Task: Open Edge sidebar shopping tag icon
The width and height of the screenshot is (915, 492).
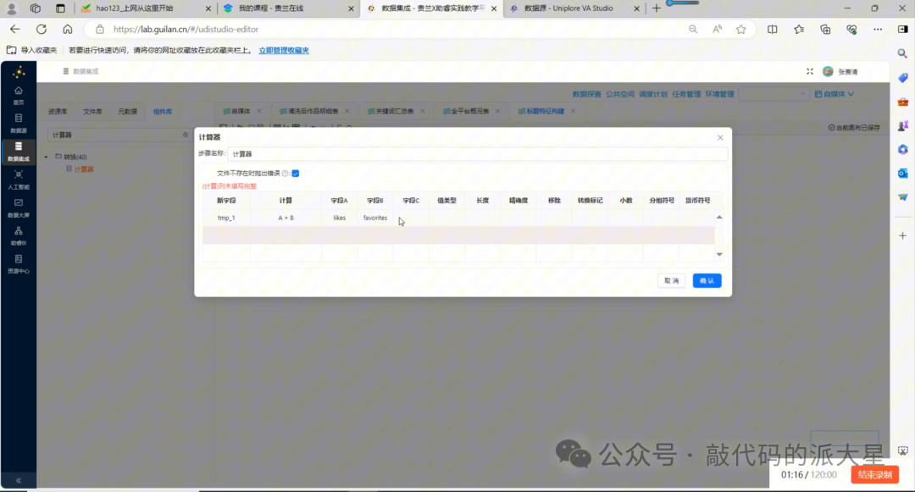Action: click(x=903, y=78)
